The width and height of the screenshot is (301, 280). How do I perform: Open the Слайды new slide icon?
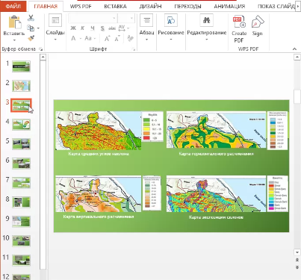tap(55, 20)
